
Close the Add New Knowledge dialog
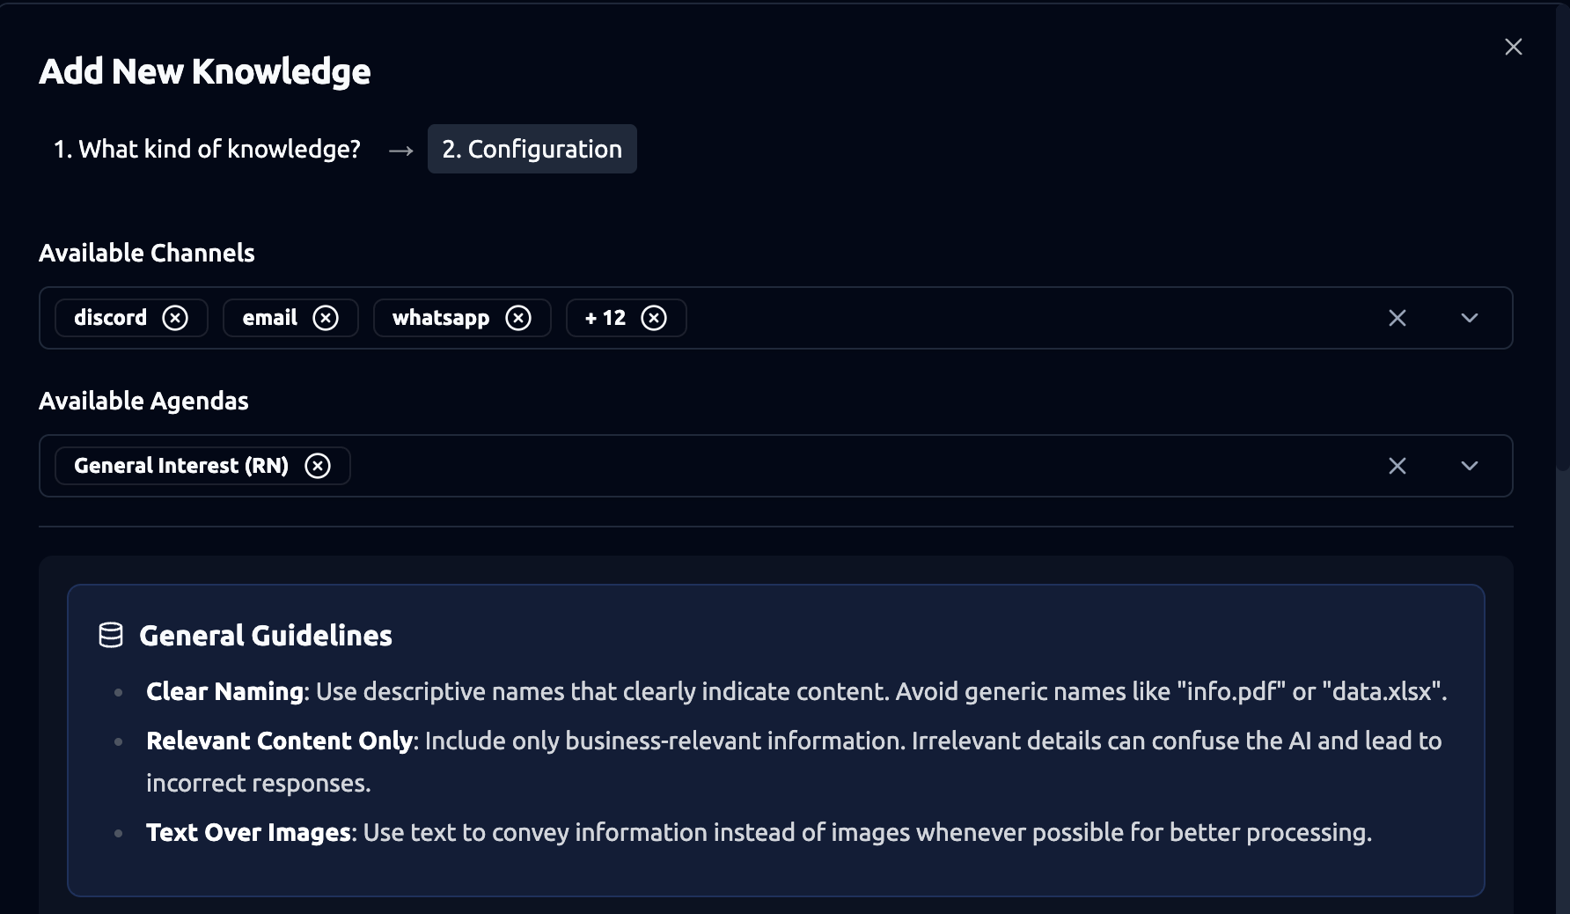(1513, 47)
